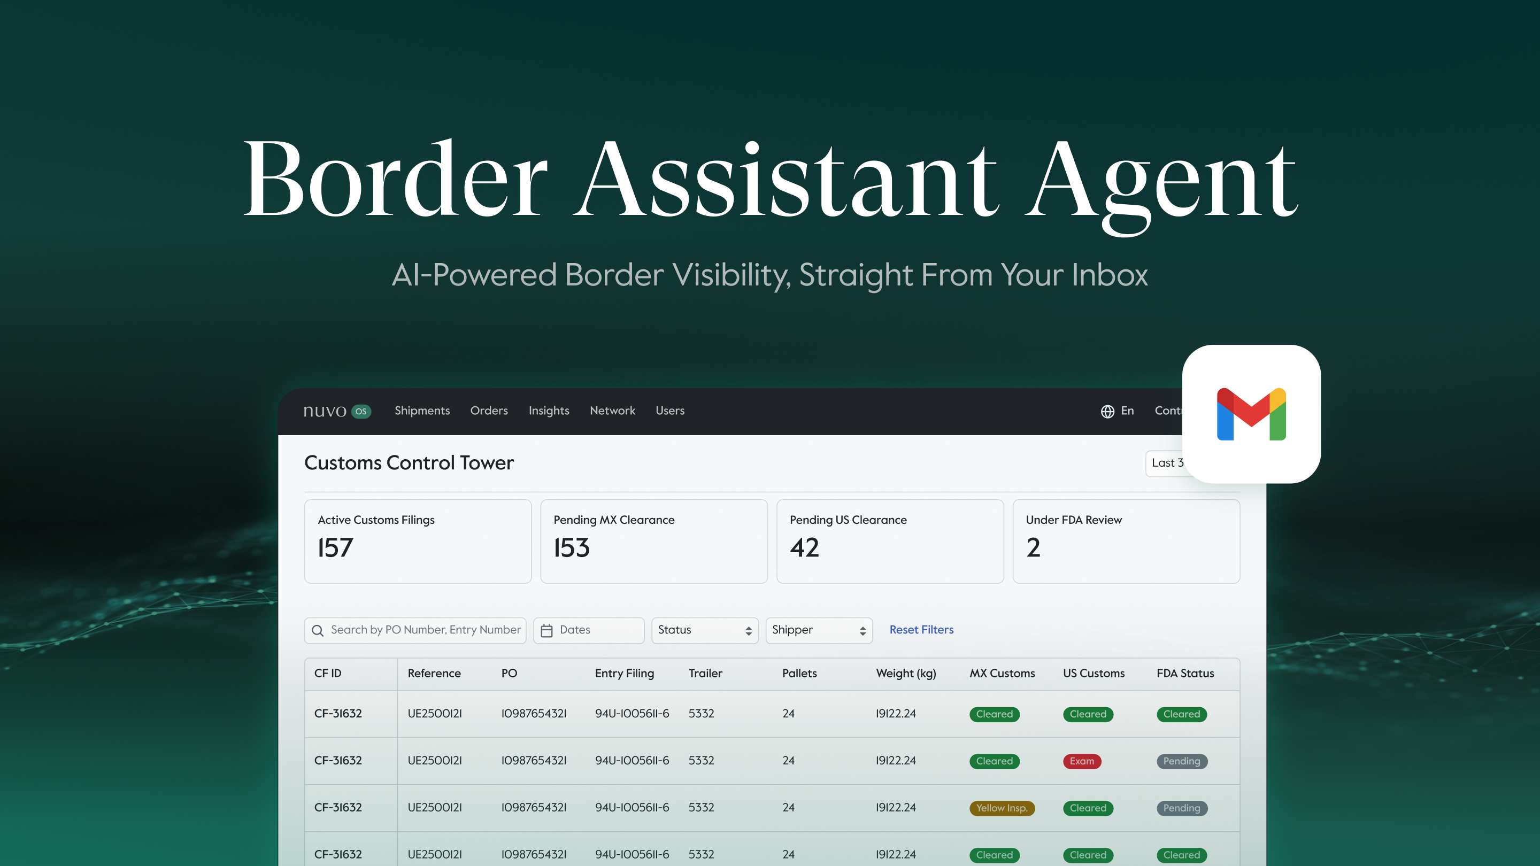Click the Cleared badge under MX Customs
Image resolution: width=1540 pixels, height=866 pixels.
coord(994,714)
